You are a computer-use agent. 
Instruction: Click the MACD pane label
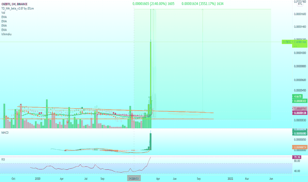click(5, 133)
